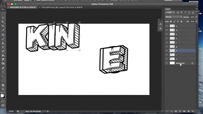Viewport: 203px width, 114px height.
Task: Open the Paragraph panel icon
Action: pyautogui.click(x=161, y=28)
